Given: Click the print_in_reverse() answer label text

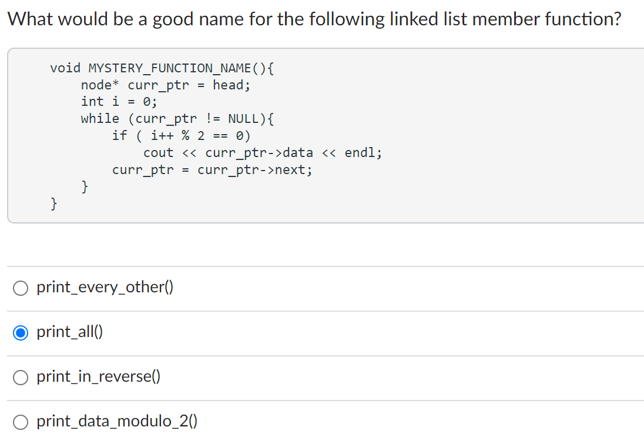Looking at the screenshot, I should [x=98, y=376].
